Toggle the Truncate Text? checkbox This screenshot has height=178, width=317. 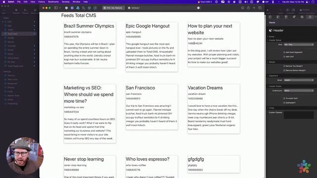284,98
